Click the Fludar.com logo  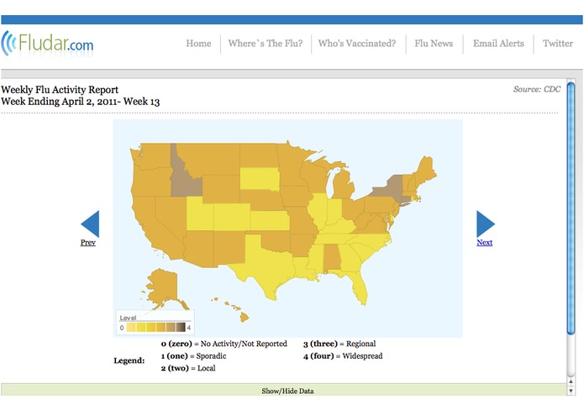pos(47,44)
